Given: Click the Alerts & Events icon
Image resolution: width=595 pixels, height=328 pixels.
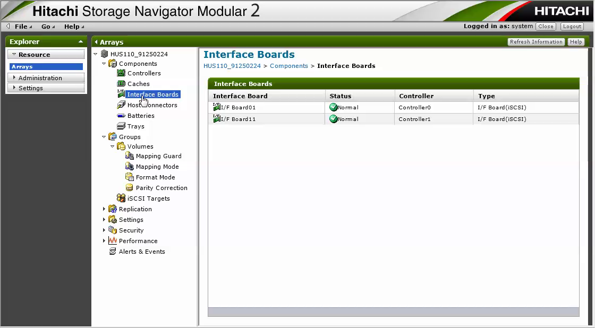Looking at the screenshot, I should (x=113, y=251).
